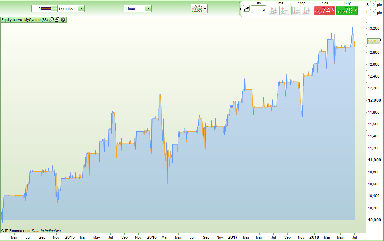This screenshot has height=241, width=384.
Task: Enable the S stop checkbox
Action: (x=363, y=5)
